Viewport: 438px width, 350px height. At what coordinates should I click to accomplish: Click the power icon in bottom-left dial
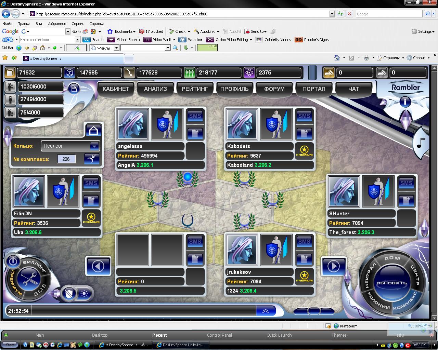click(13, 261)
